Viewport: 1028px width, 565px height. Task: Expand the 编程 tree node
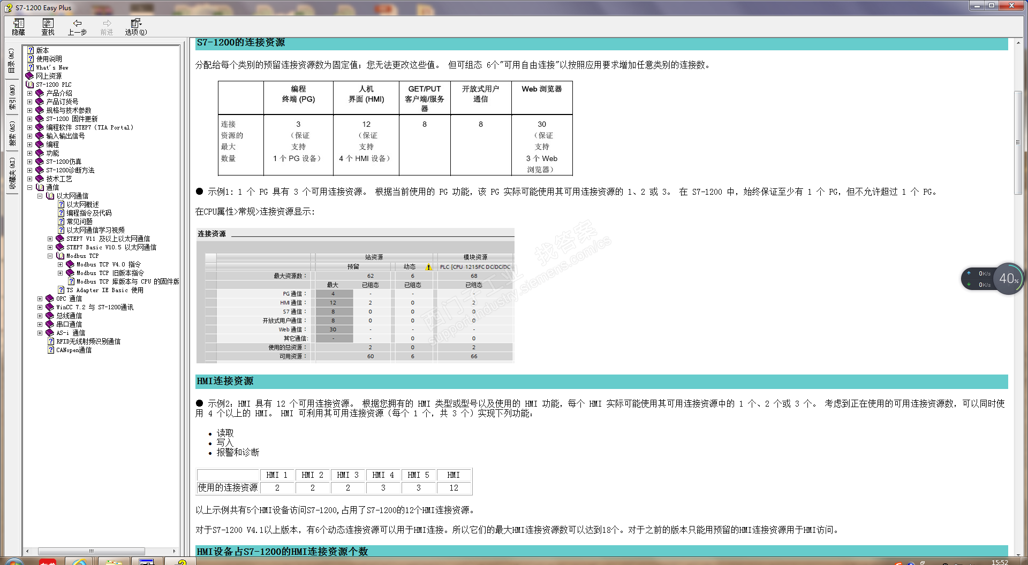pos(30,144)
